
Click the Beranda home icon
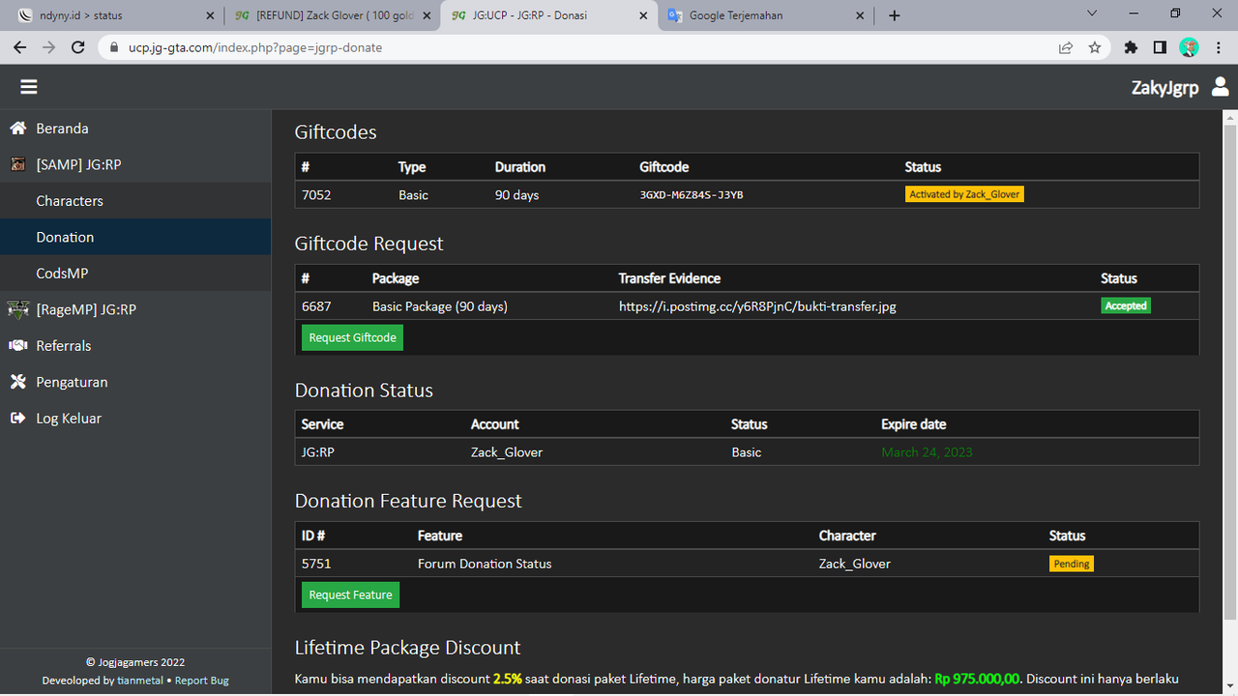[x=17, y=129]
